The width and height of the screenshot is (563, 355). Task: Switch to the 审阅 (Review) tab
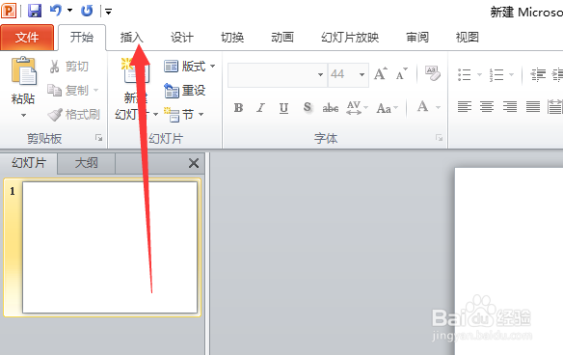click(417, 38)
